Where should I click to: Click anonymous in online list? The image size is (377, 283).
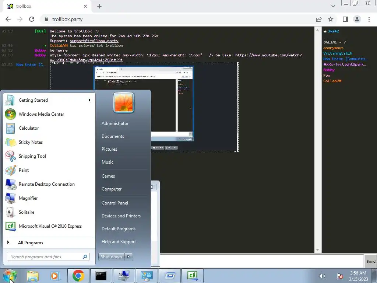[x=333, y=48]
